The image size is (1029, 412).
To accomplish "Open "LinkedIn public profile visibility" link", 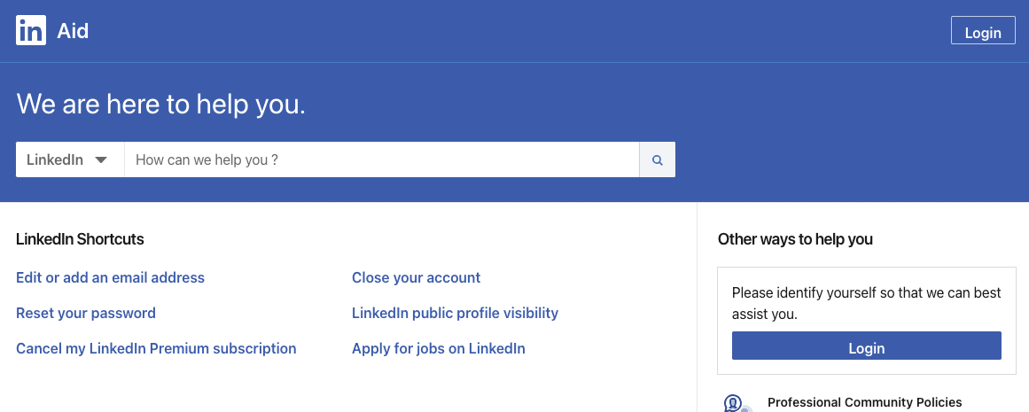I will pyautogui.click(x=455, y=313).
